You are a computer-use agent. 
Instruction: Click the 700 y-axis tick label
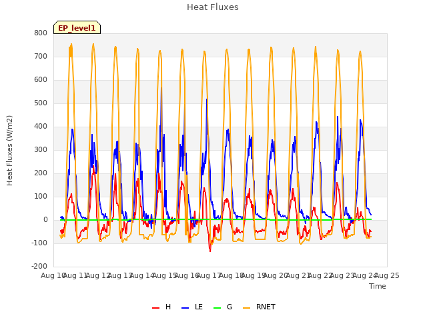[41, 56]
